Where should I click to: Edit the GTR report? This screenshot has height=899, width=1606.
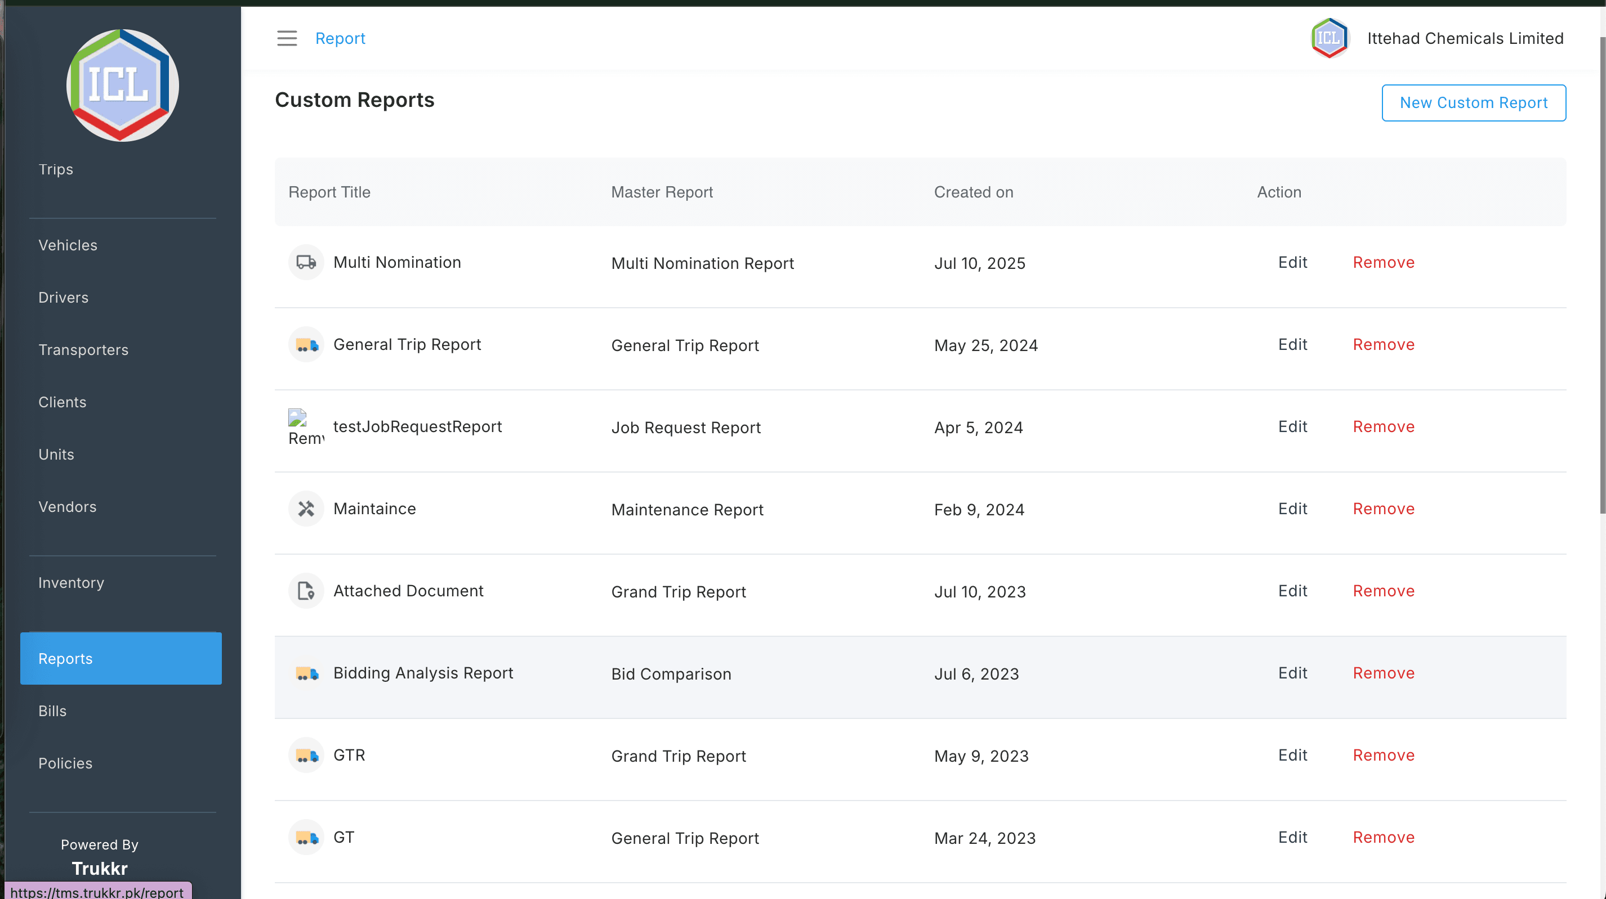1292,756
